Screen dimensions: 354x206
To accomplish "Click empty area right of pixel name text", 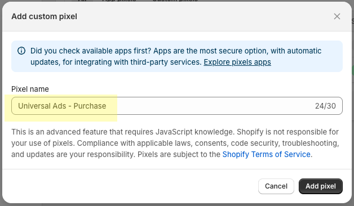I will click(210, 106).
